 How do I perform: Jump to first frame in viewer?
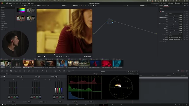57,57
